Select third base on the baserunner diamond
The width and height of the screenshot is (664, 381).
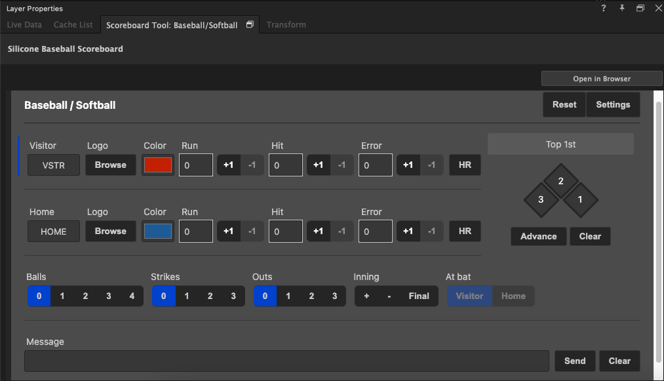[x=541, y=199]
